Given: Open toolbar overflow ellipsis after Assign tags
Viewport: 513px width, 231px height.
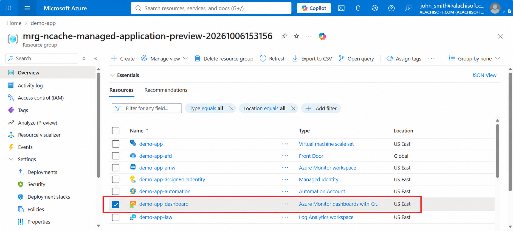Looking at the screenshot, I should point(432,58).
